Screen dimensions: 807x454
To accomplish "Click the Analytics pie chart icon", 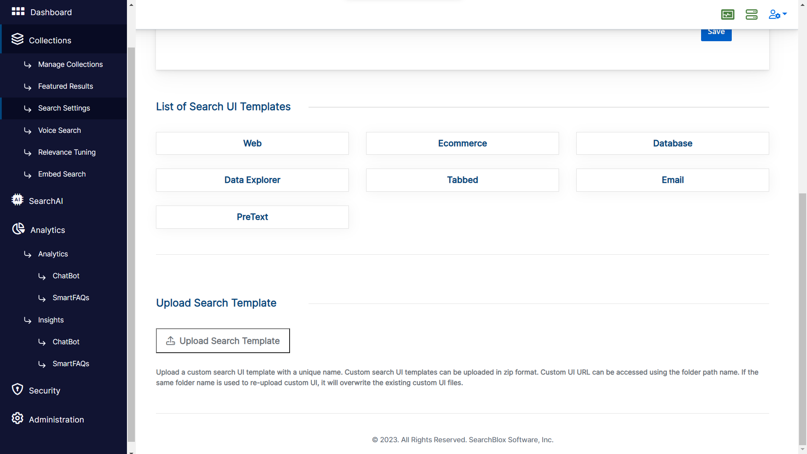I will 18,229.
